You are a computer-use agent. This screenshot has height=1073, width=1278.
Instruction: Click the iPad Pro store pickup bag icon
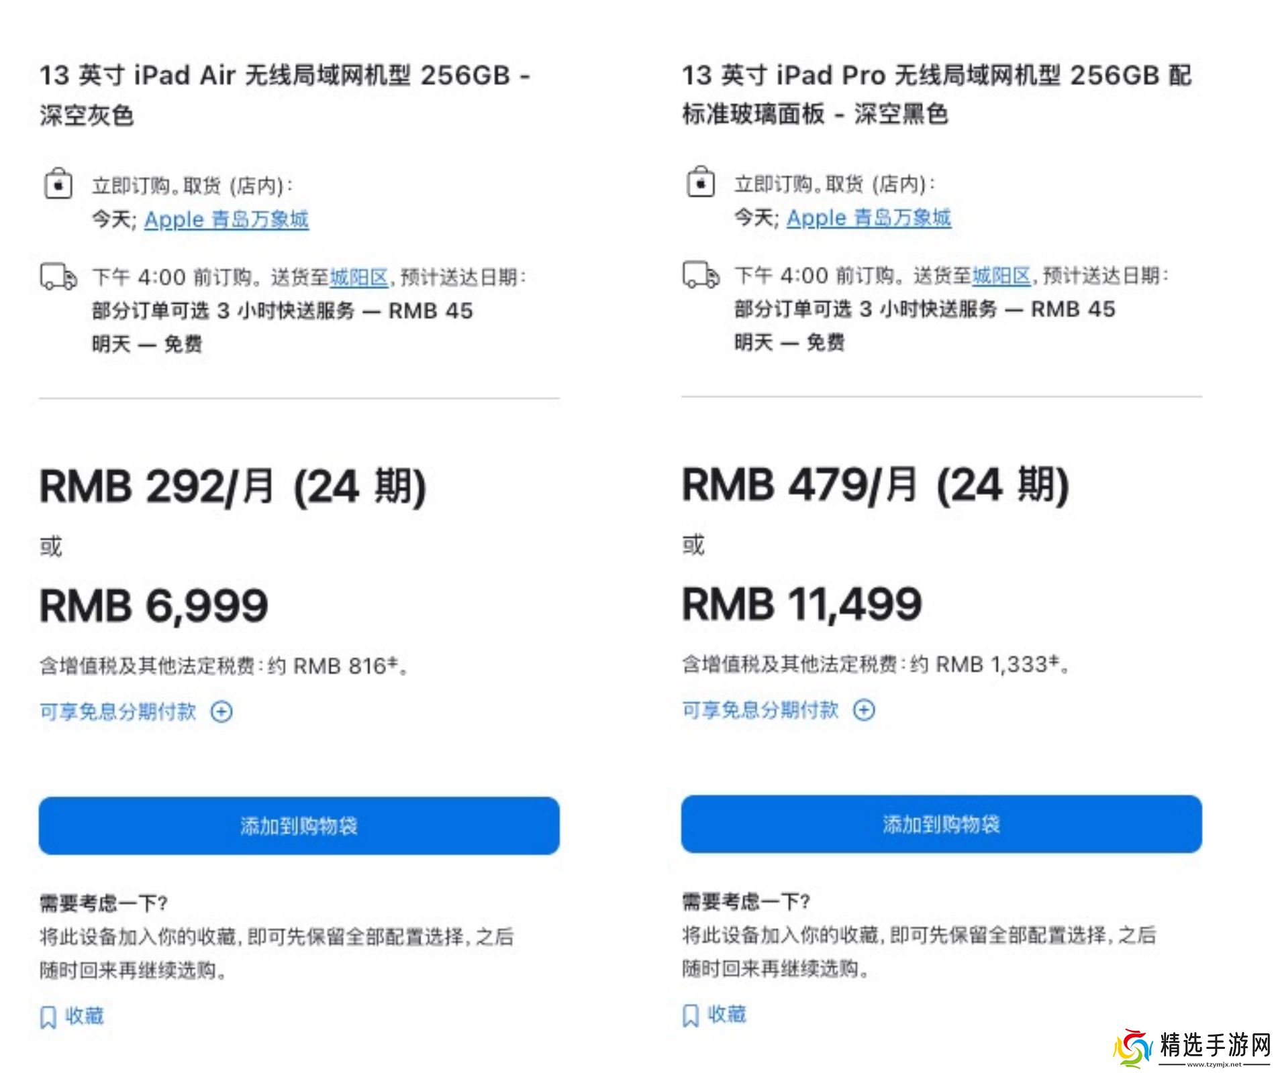click(x=701, y=182)
